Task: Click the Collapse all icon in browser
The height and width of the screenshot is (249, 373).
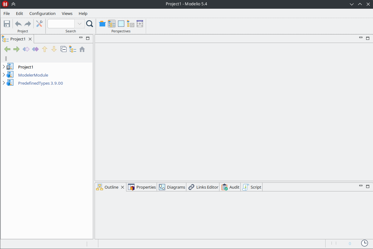Action: [63, 49]
